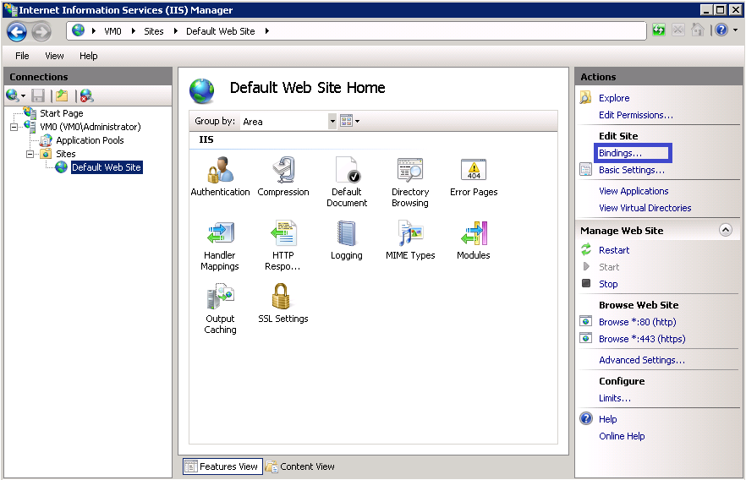Click the Restart link under Manage Web Site
This screenshot has height=480, width=746.
tap(614, 250)
